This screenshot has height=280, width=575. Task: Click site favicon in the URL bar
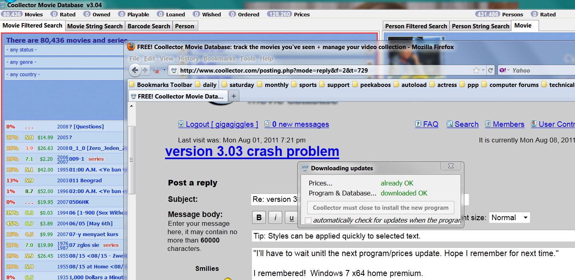(174, 71)
